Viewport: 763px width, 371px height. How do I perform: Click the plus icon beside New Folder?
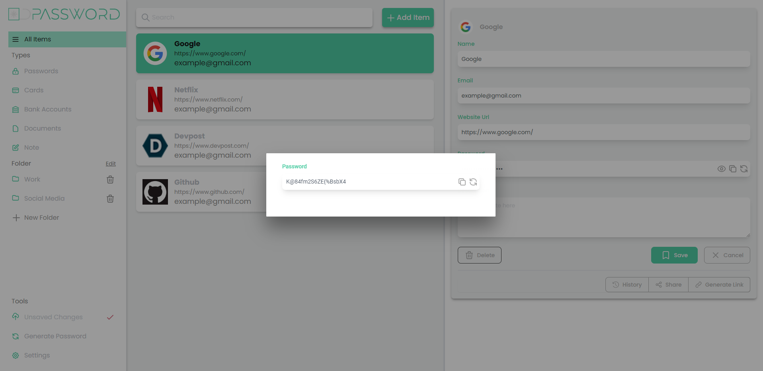pyautogui.click(x=16, y=218)
